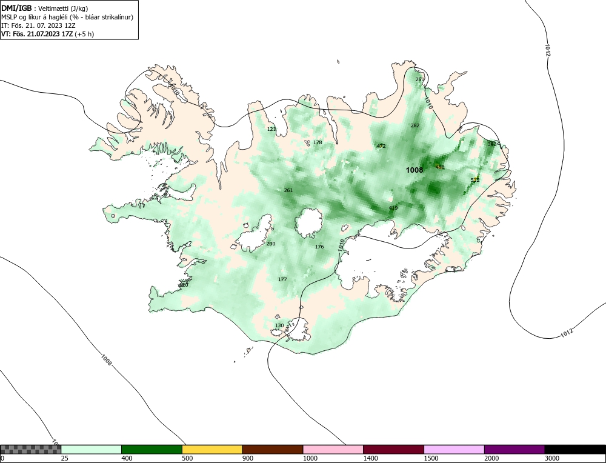Image resolution: width=606 pixels, height=463 pixels.
Task: Select the yellow 500–900 legend swatch
Action: pos(212,450)
